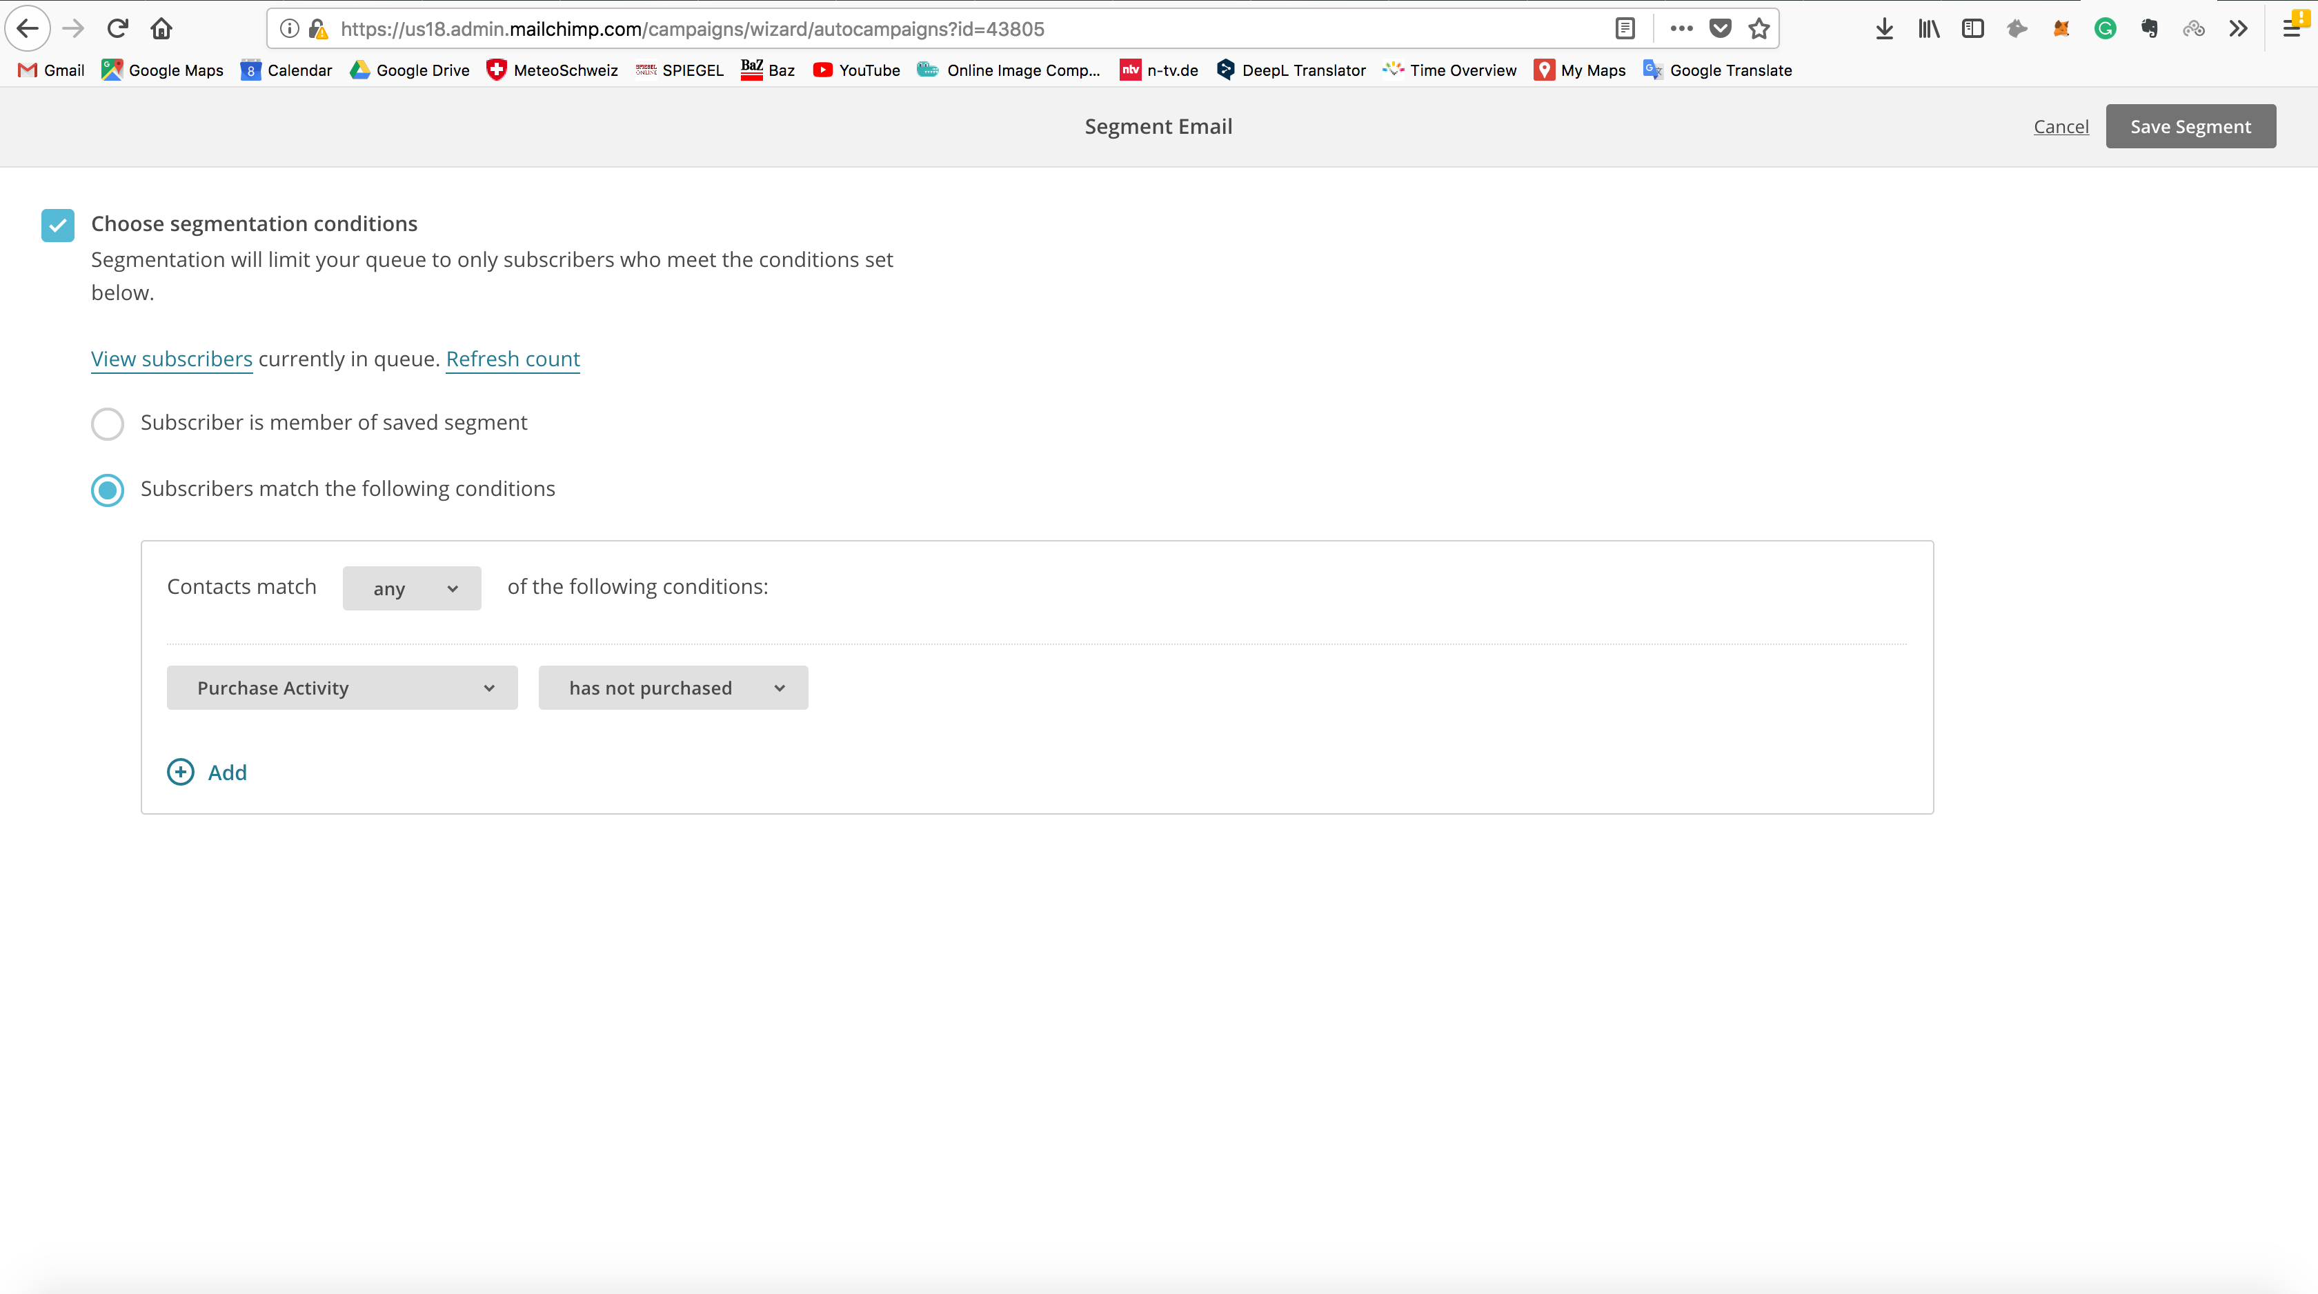Select Subscriber is member of saved segment
The image size is (2318, 1294).
click(107, 424)
